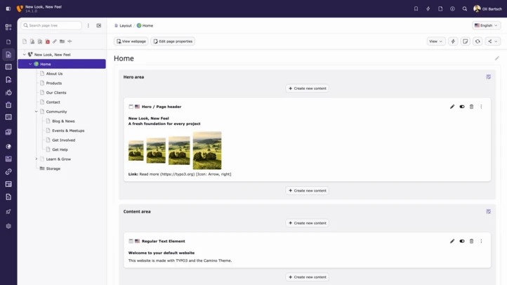Edit all Hero area column content
The image size is (507, 285).
(489, 77)
